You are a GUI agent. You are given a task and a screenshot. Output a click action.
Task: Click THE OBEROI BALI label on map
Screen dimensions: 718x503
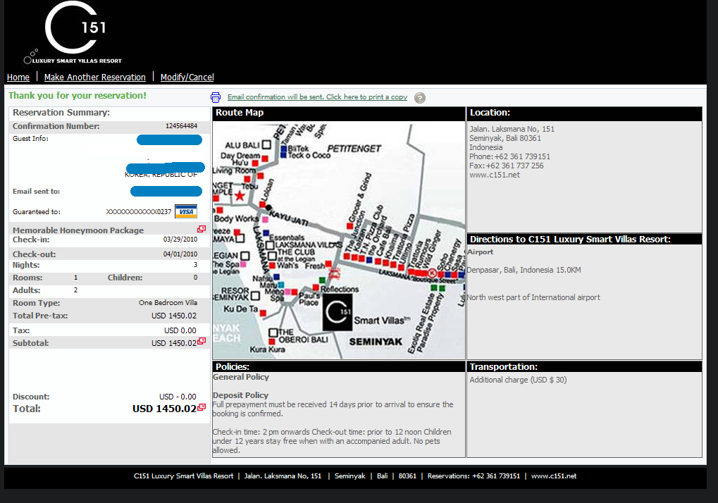point(303,336)
